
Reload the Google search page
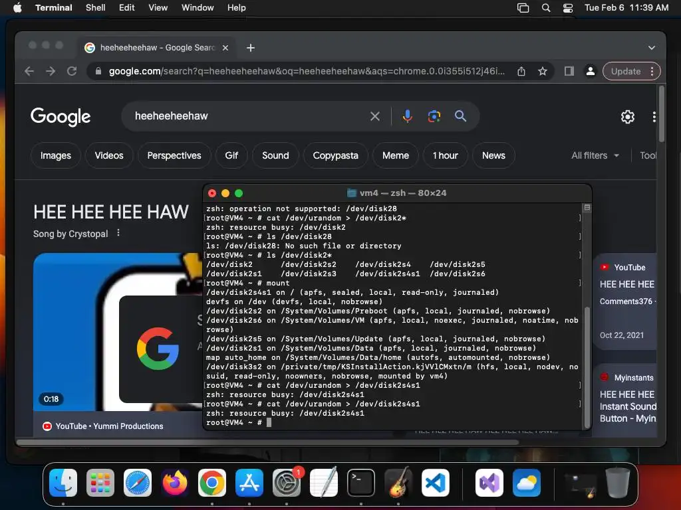(x=72, y=71)
